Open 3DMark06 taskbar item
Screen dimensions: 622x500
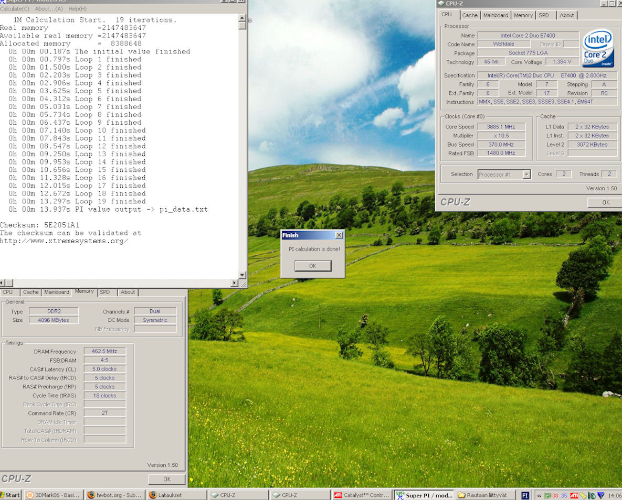pos(54,495)
